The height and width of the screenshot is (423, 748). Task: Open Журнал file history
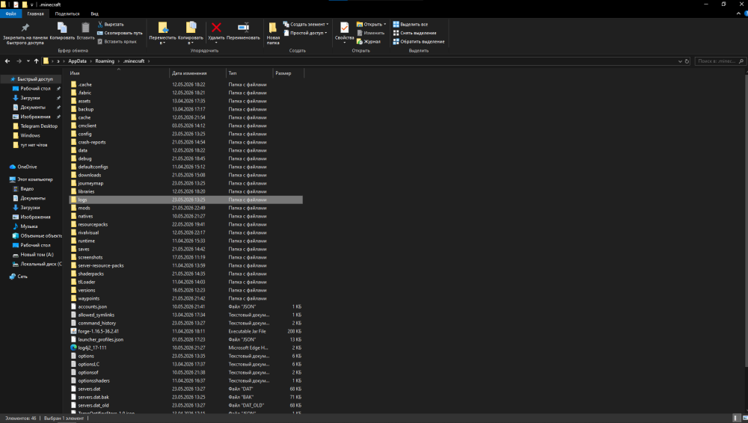369,42
